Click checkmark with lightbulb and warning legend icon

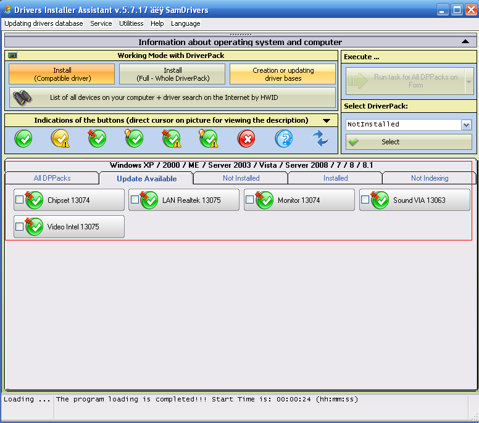(x=209, y=139)
